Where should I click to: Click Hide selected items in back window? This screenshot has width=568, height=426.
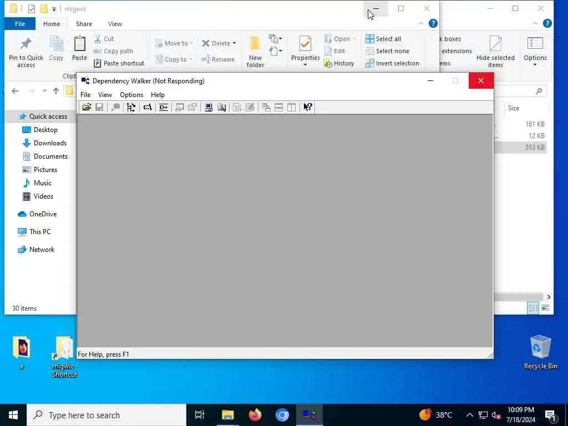495,52
